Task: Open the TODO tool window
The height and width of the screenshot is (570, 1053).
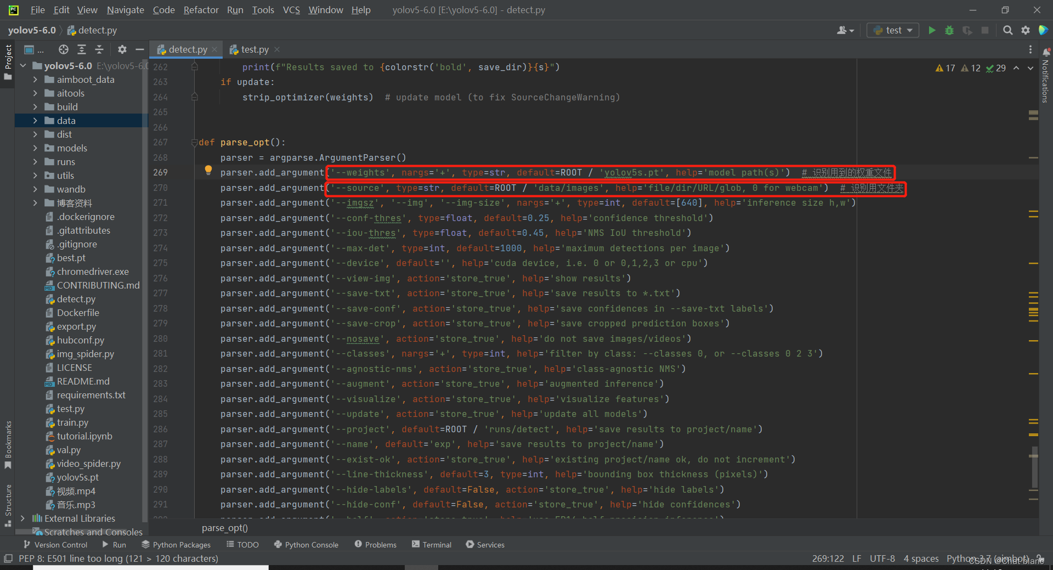Action: [x=242, y=545]
